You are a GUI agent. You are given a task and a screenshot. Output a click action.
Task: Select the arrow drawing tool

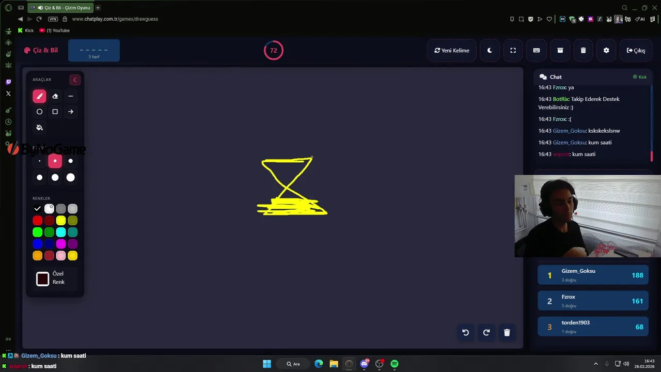pos(71,112)
